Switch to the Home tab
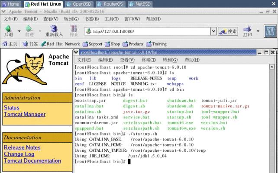Viewport: 278px width, 173px height. (x=11, y=4)
